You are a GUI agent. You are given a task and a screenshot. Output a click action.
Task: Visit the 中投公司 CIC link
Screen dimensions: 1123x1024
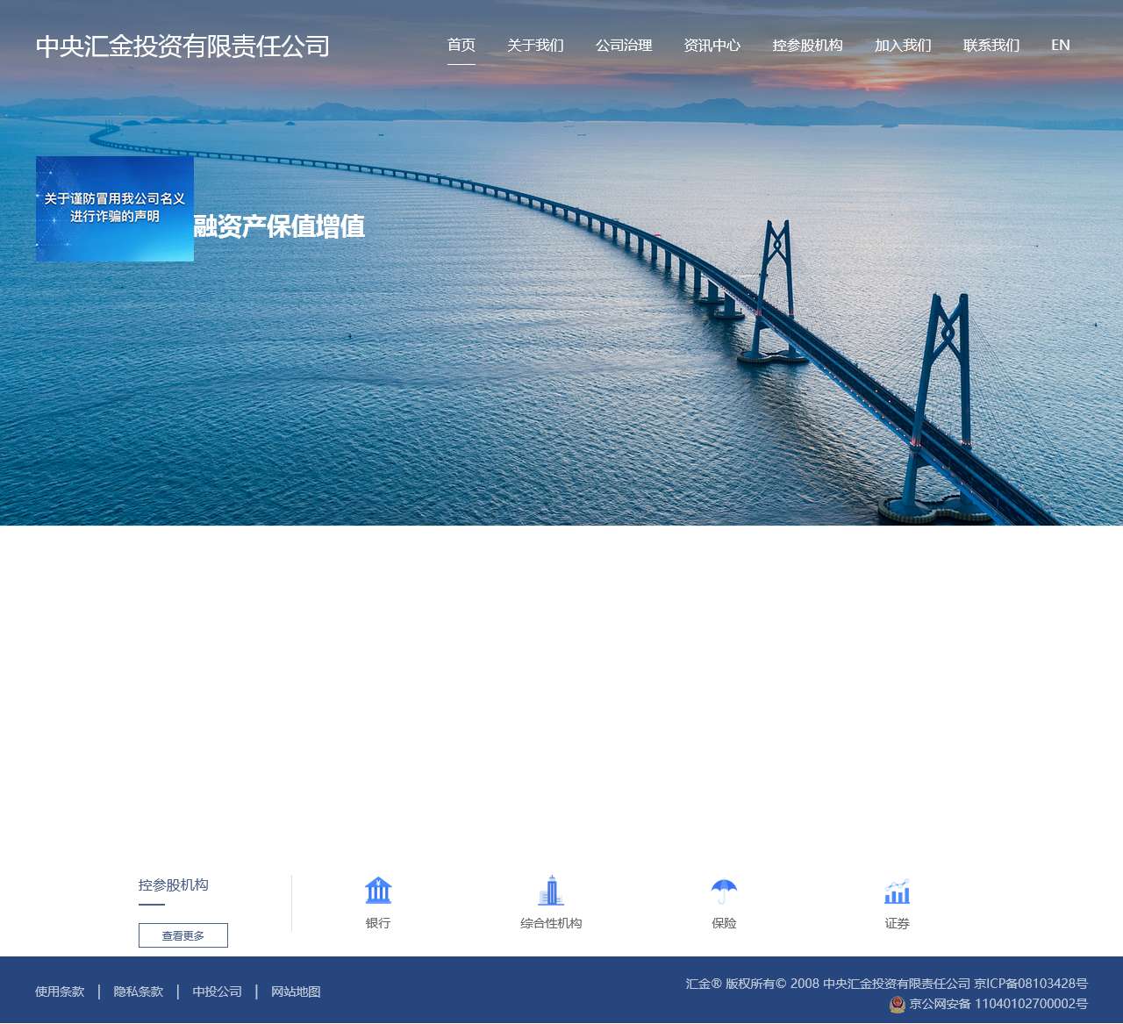(x=217, y=992)
